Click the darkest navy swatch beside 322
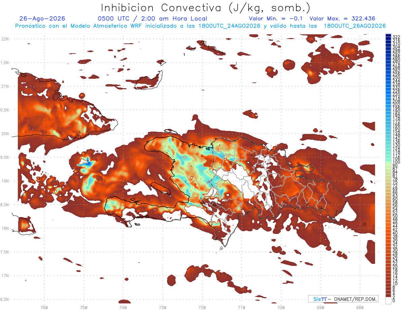This screenshot has width=404, height=312. (x=388, y=36)
